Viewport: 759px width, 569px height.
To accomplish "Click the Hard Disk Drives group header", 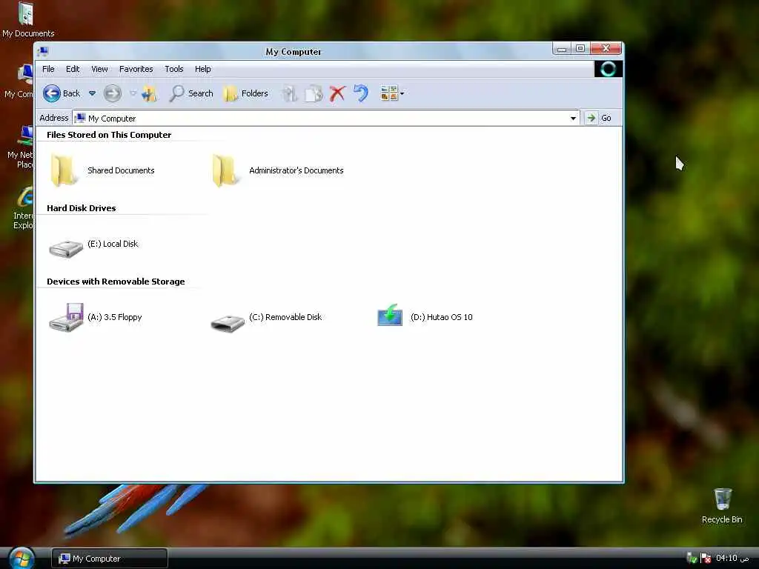I will (x=82, y=208).
